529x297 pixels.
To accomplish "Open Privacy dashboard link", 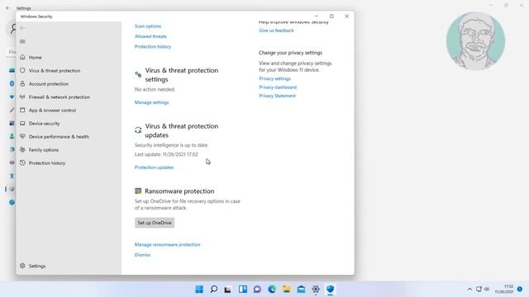I will tap(278, 87).
